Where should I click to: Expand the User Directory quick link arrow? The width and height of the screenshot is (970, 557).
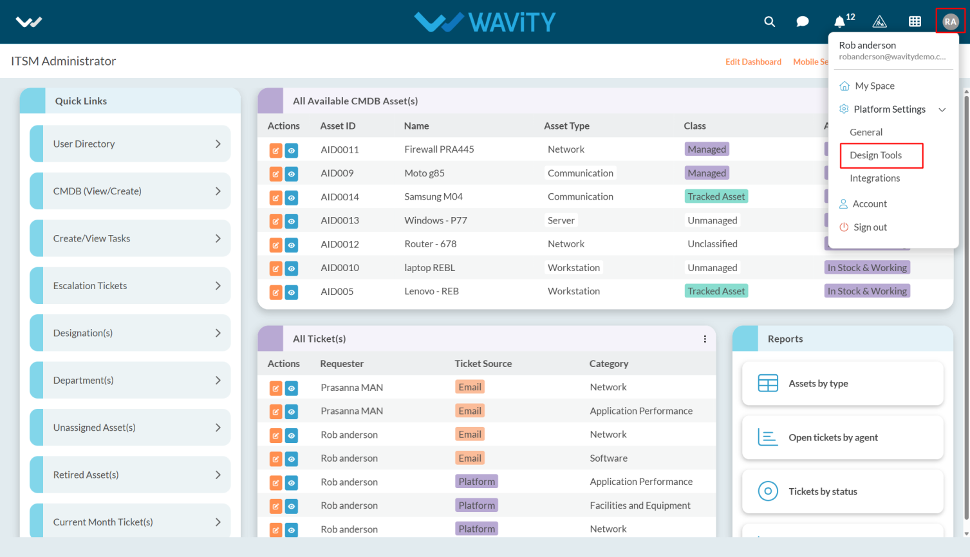[x=218, y=144]
